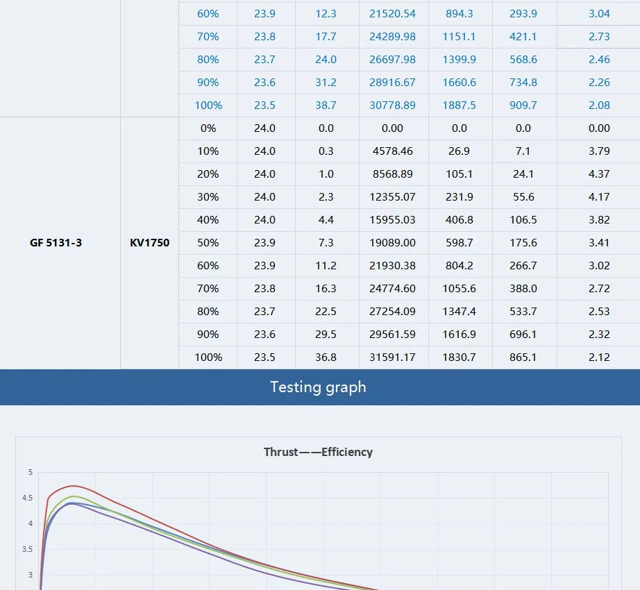Image resolution: width=640 pixels, height=590 pixels.
Task: Select the 31591.17 RPM value cell
Action: tap(392, 357)
